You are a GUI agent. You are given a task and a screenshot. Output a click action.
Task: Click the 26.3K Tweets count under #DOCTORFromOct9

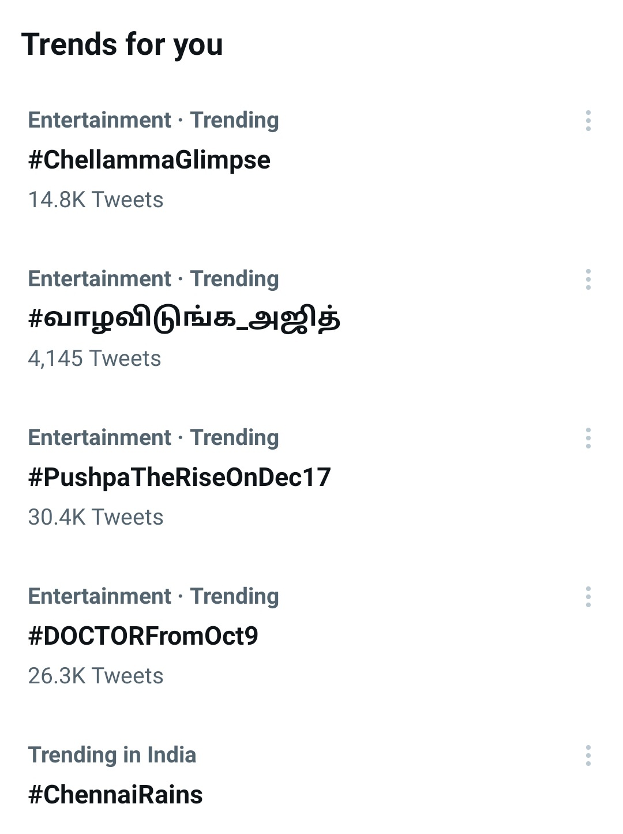coord(96,676)
